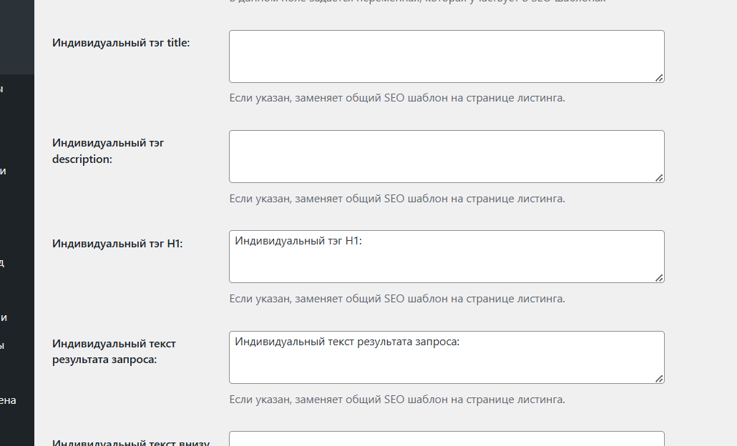
Task: Click the H1 tag textarea
Action: pyautogui.click(x=446, y=257)
